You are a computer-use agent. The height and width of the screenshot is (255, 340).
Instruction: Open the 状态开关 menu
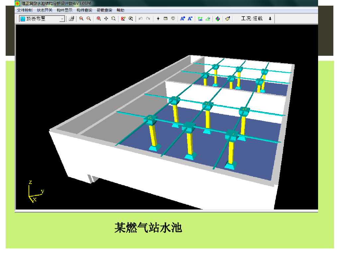click(x=44, y=10)
